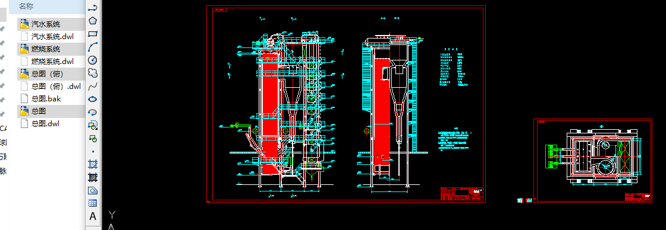The width and height of the screenshot is (666, 230).
Task: Click the Make Block tool
Action: click(92, 139)
